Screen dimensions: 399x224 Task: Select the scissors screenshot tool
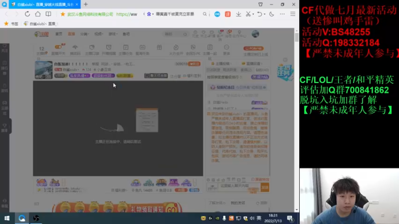coord(248,14)
